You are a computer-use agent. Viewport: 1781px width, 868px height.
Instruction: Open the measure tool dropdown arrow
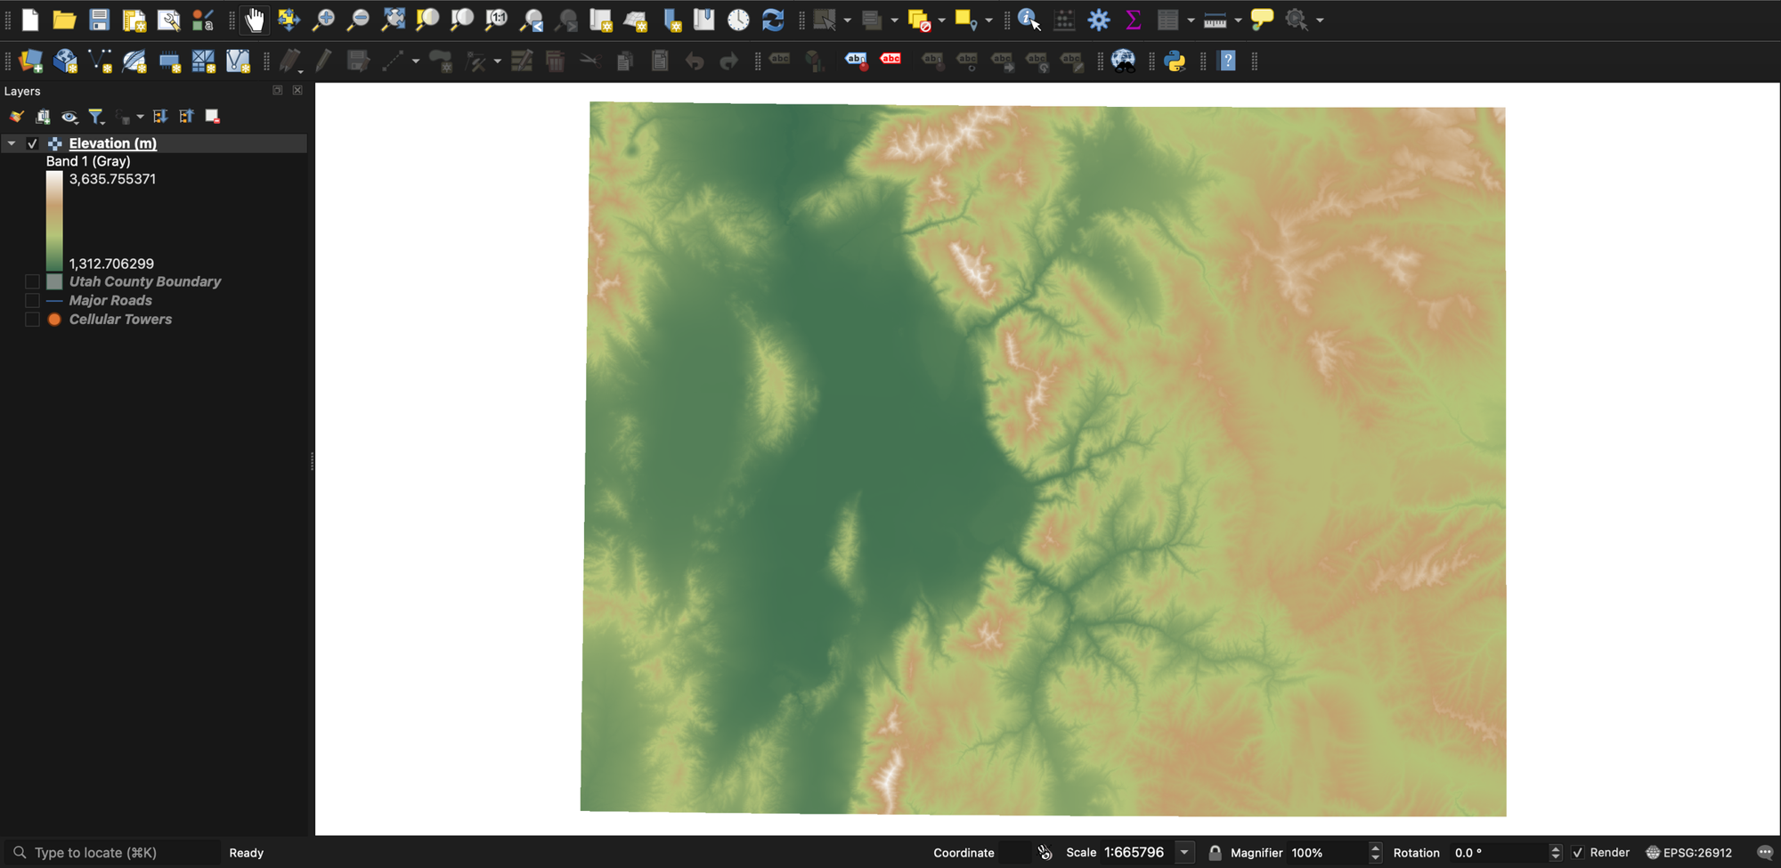pos(1238,20)
